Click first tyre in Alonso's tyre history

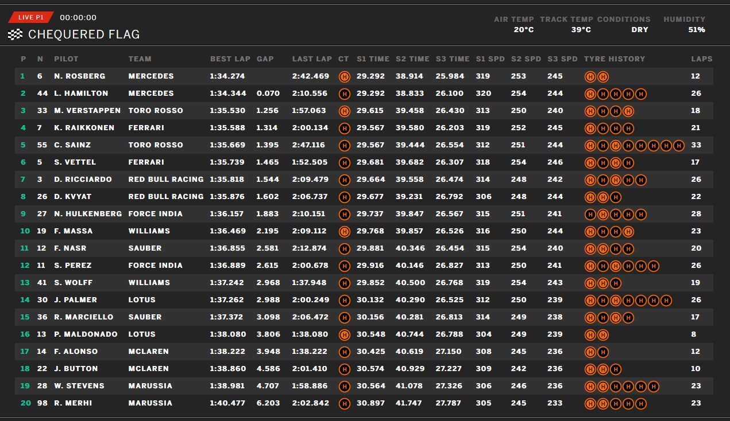[x=590, y=352]
